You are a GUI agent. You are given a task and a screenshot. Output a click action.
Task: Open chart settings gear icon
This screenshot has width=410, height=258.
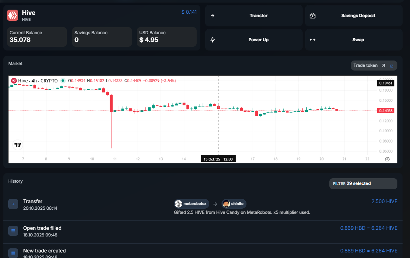click(x=387, y=159)
